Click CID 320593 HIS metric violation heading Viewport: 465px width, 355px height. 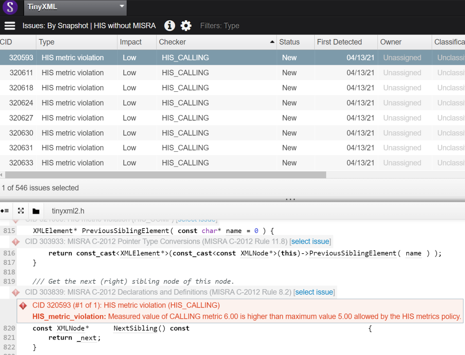pos(126,305)
